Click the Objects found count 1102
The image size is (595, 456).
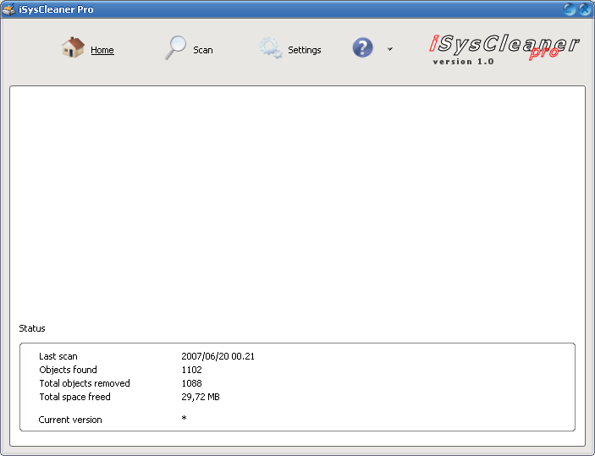[192, 370]
